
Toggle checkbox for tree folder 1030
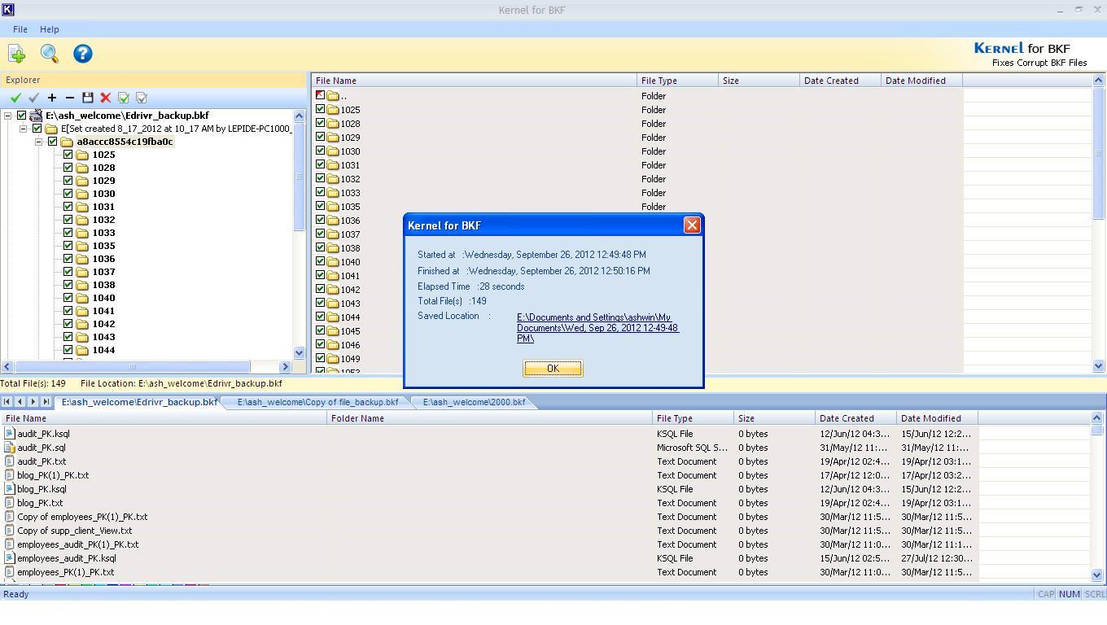(x=68, y=194)
